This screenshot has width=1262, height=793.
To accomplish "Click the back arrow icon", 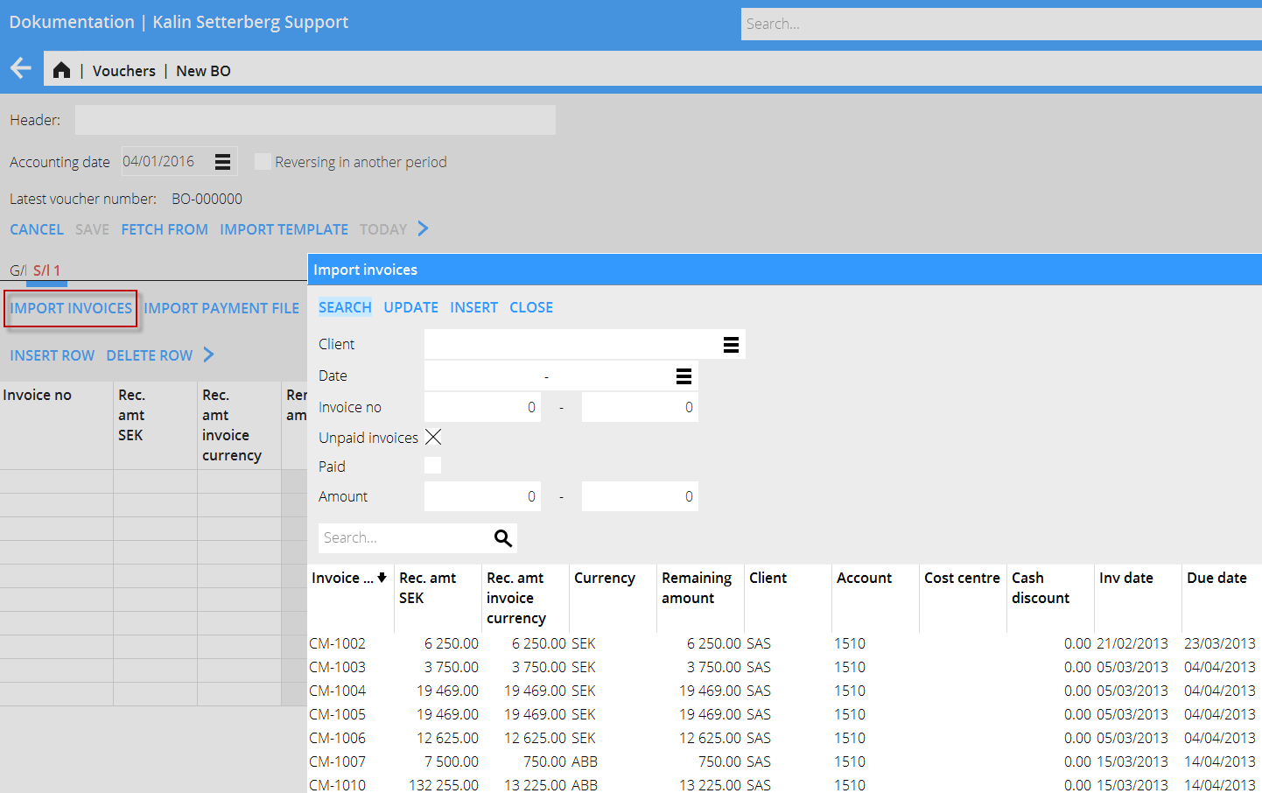I will pyautogui.click(x=21, y=68).
